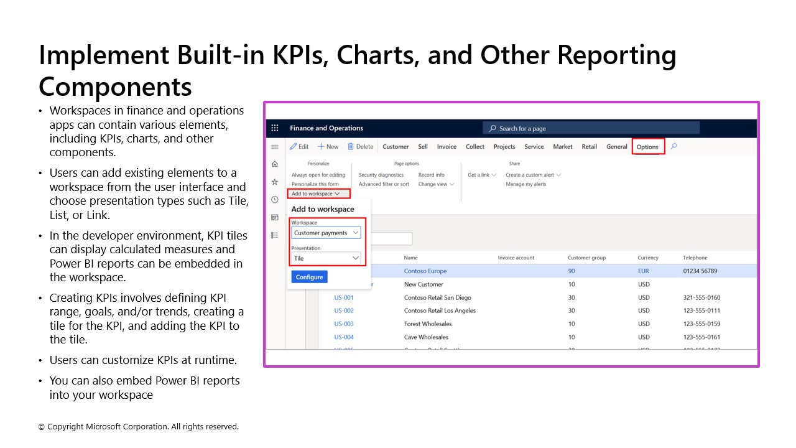Open Workspaces icon in sidebar
Viewport: 796px width, 448px height.
click(275, 217)
